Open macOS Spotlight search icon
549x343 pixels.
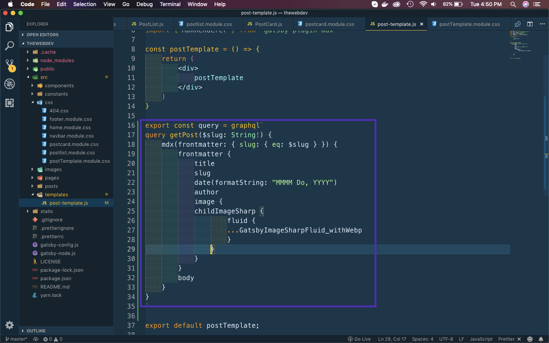513,4
